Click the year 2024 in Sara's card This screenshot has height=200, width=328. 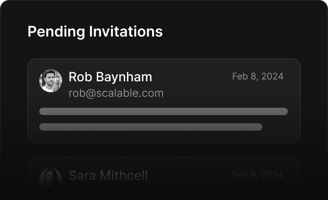click(x=272, y=175)
